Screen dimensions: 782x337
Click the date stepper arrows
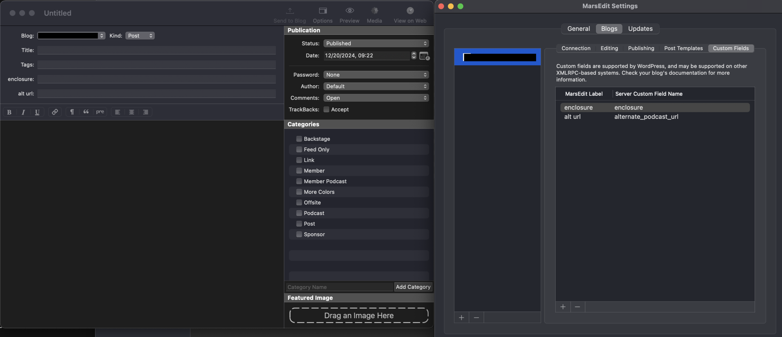point(414,56)
